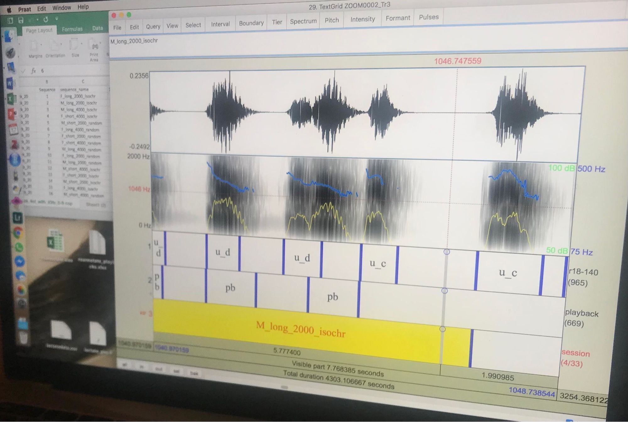Select the Pulses tab in toolbar
The image size is (628, 422).
(428, 18)
